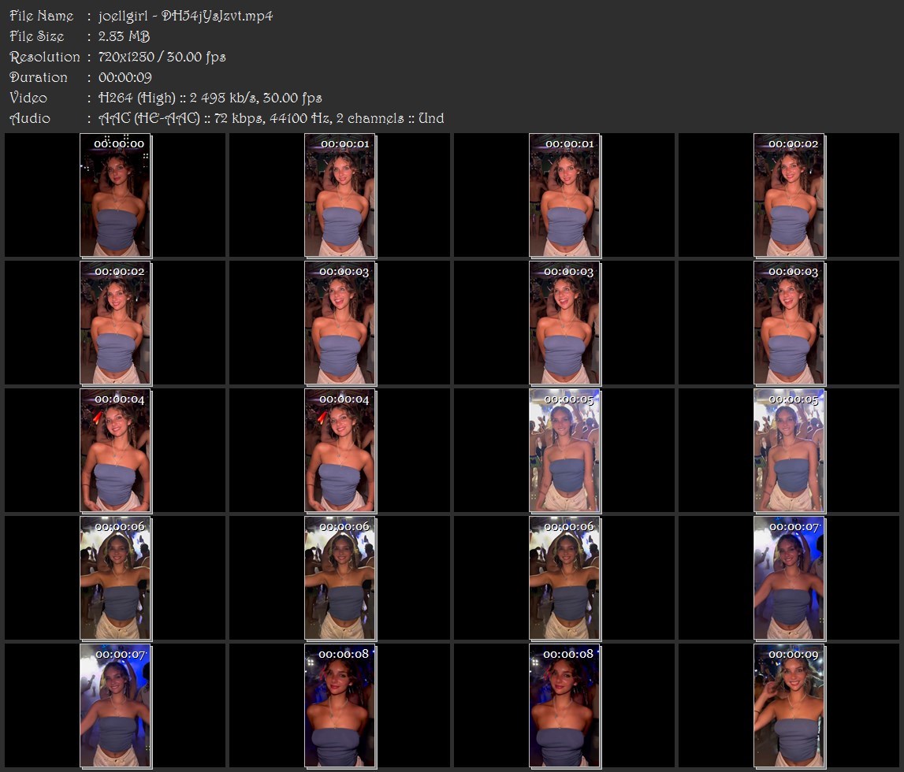
Task: Click the 'Audio' label
Action: point(30,118)
